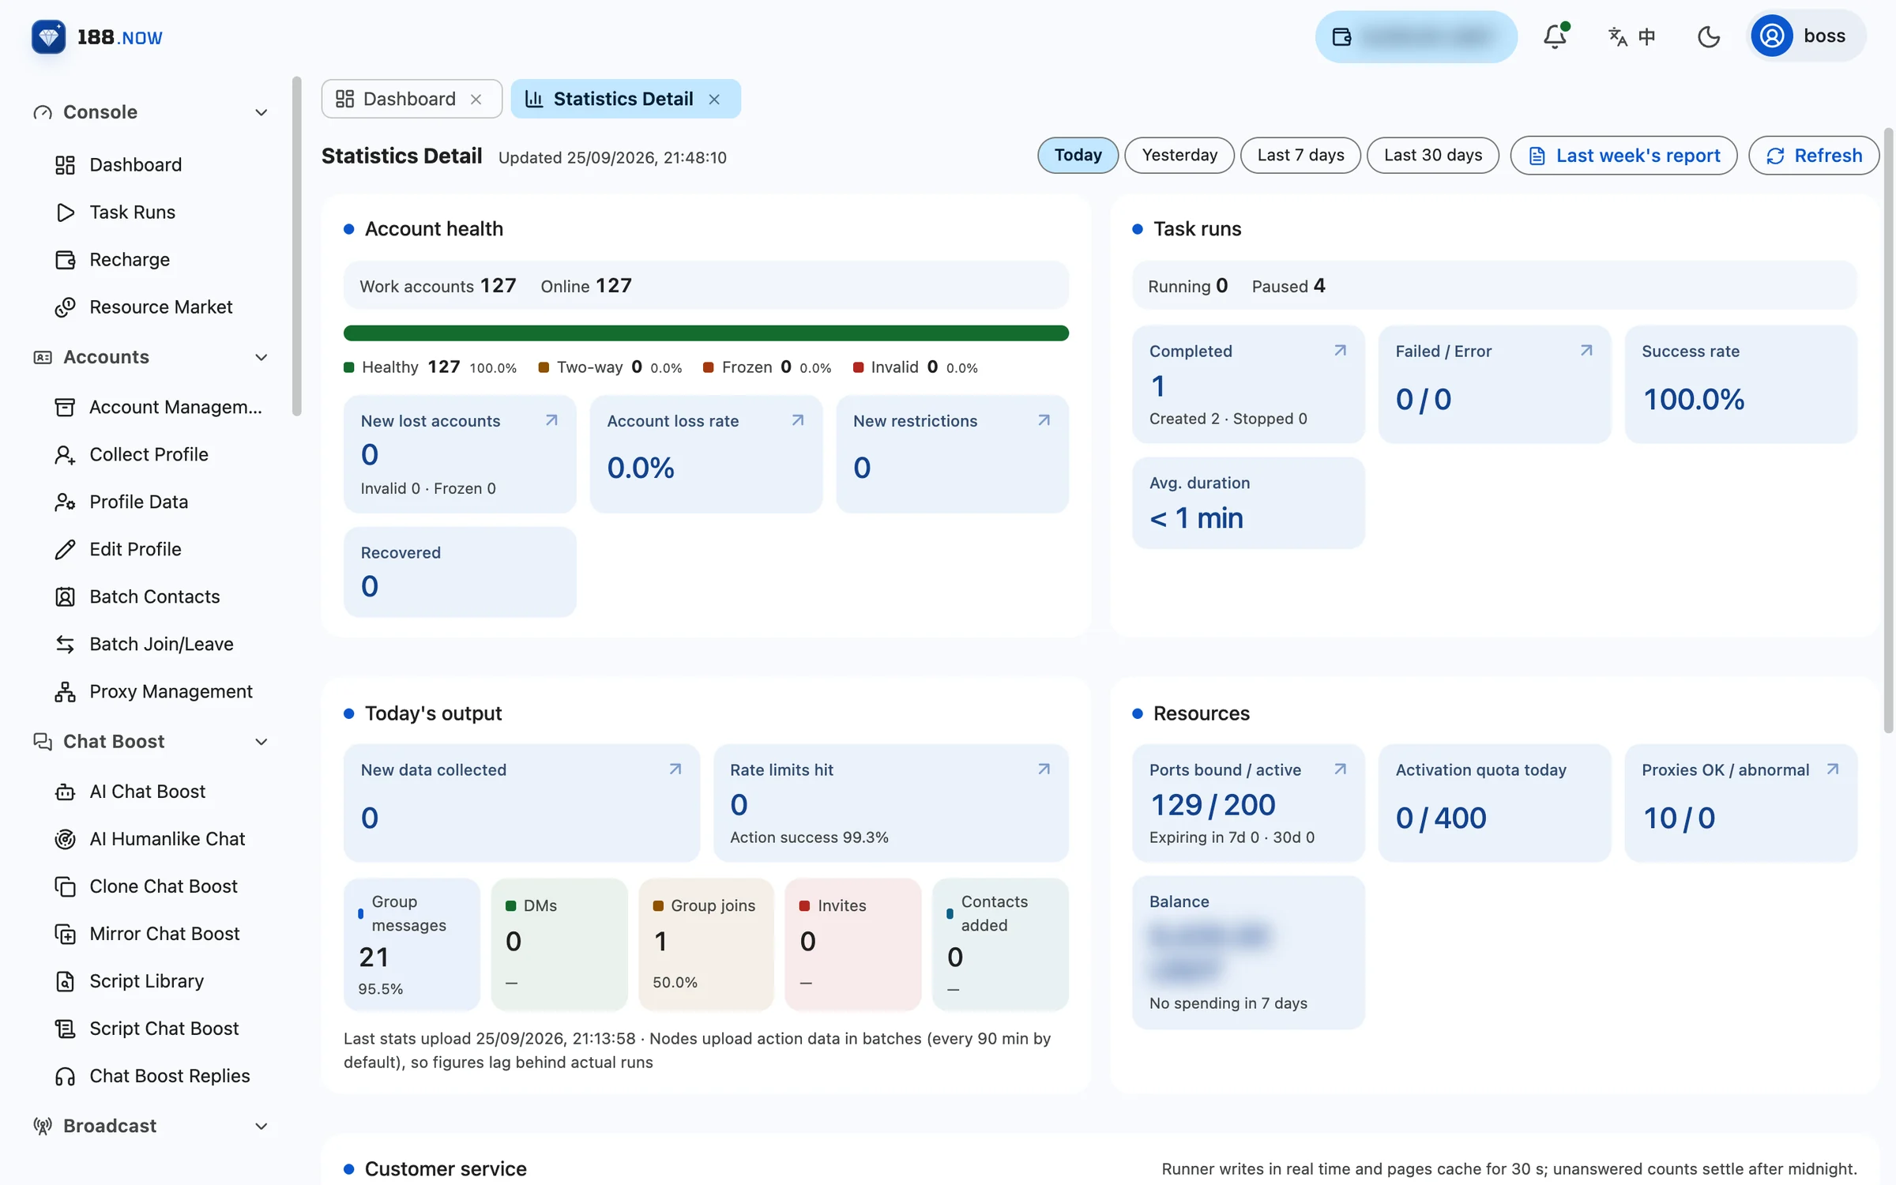The width and height of the screenshot is (1896, 1185).
Task: Open New lost accounts detail arrow
Action: 551,420
